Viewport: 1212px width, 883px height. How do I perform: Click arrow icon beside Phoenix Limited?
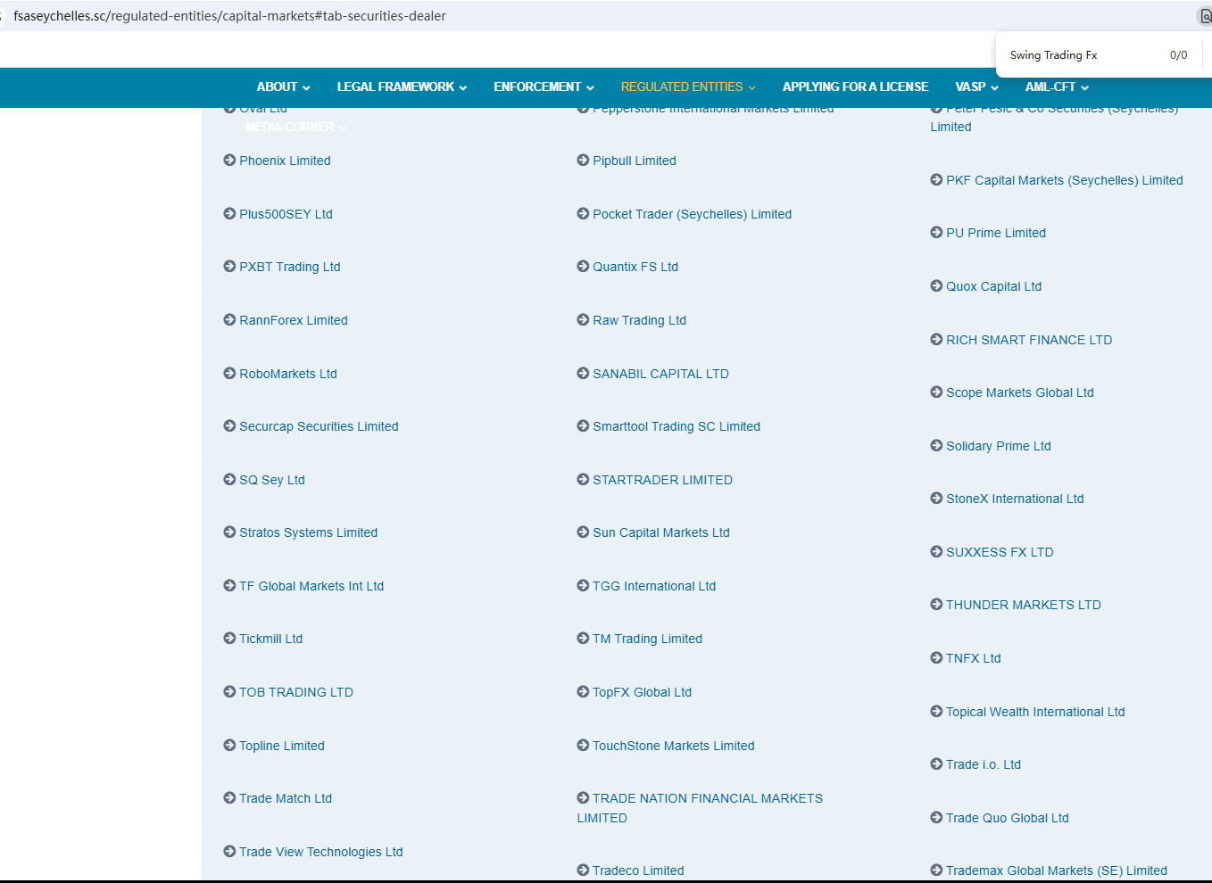pos(229,161)
